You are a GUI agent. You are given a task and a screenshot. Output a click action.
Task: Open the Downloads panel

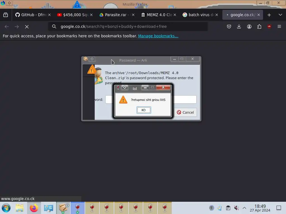(x=239, y=26)
